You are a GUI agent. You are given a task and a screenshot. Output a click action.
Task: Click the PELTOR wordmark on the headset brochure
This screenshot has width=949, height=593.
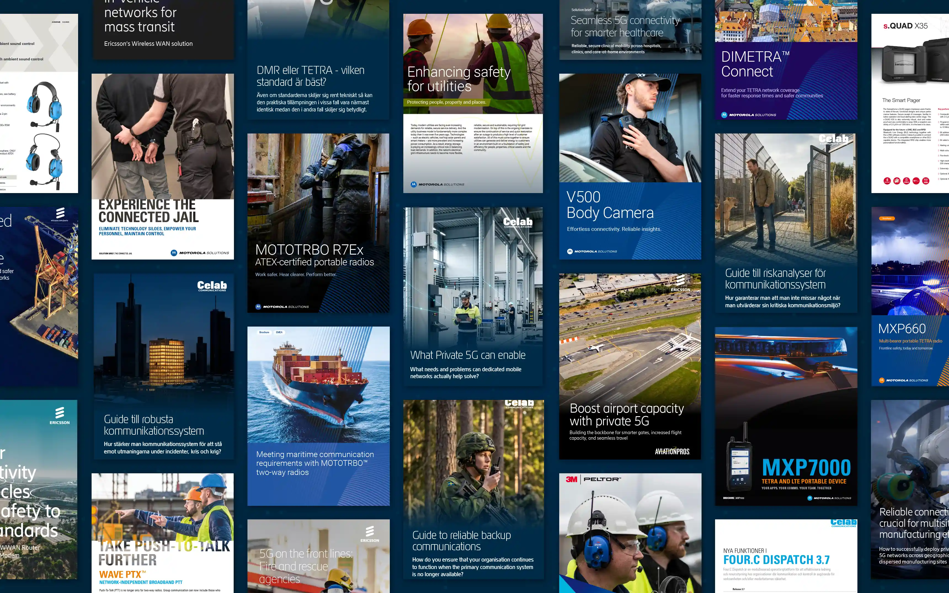(602, 479)
